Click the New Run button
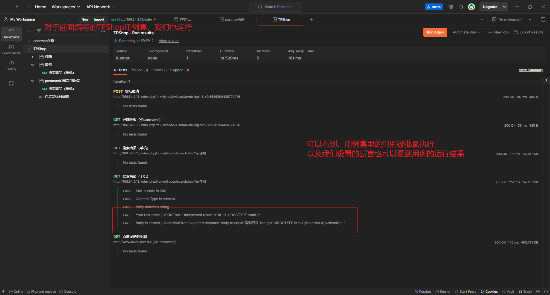The width and height of the screenshot is (550, 295). point(498,32)
